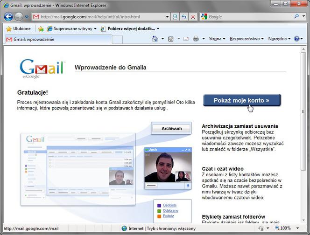This screenshot has height=235, width=310.
Task: Click the pop-out arrow in Josh chat header
Action: click(x=186, y=150)
